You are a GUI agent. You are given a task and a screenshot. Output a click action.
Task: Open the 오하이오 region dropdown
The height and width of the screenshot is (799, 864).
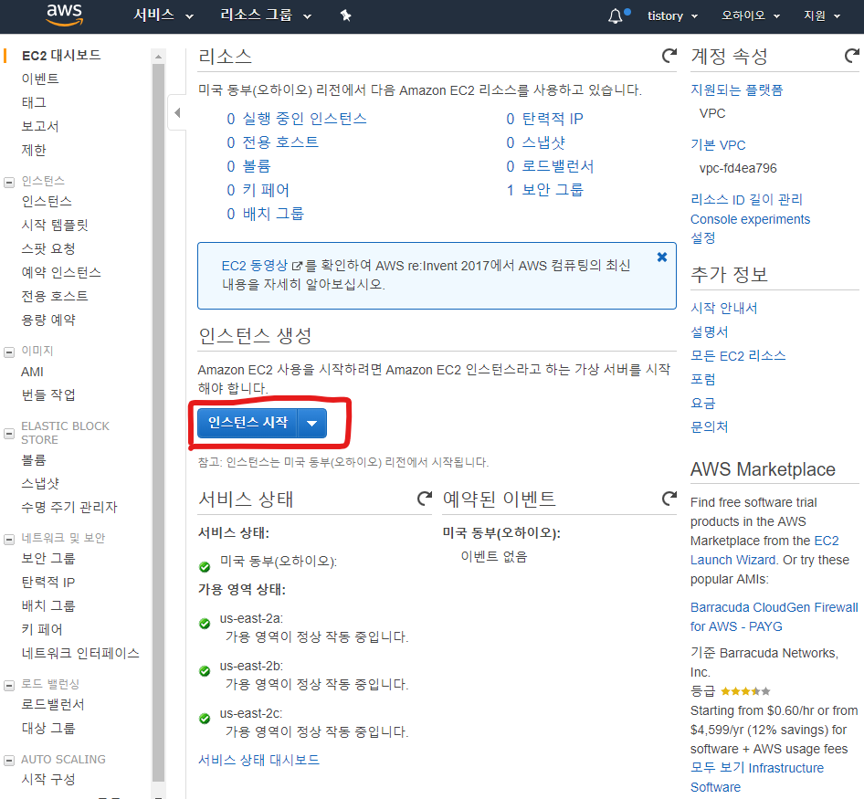[x=751, y=16]
